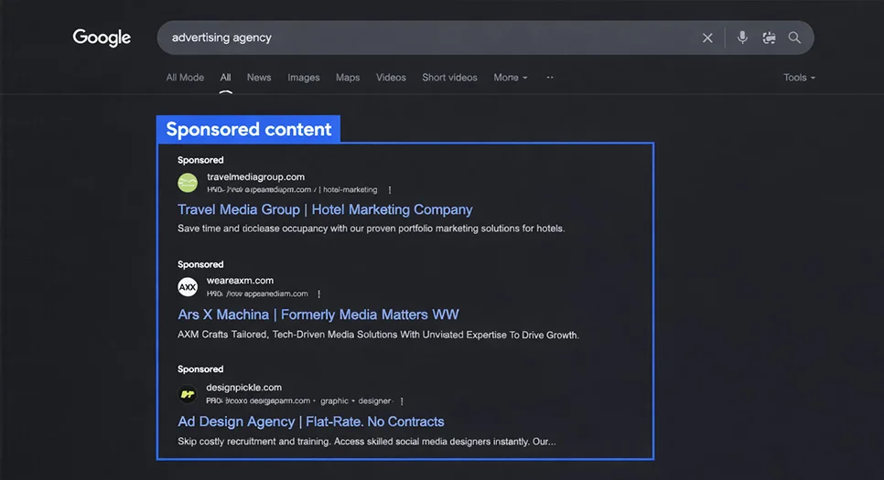Click the 'Skip costly recruitment' description text

point(366,441)
